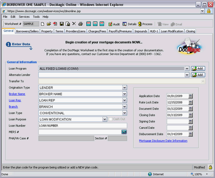
Task: Follow the Branch link
Action: click(x=13, y=107)
